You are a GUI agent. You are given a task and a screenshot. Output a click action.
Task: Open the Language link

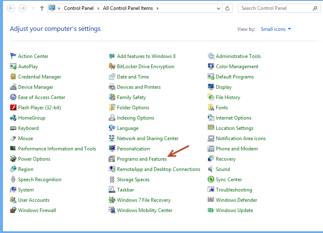point(128,128)
